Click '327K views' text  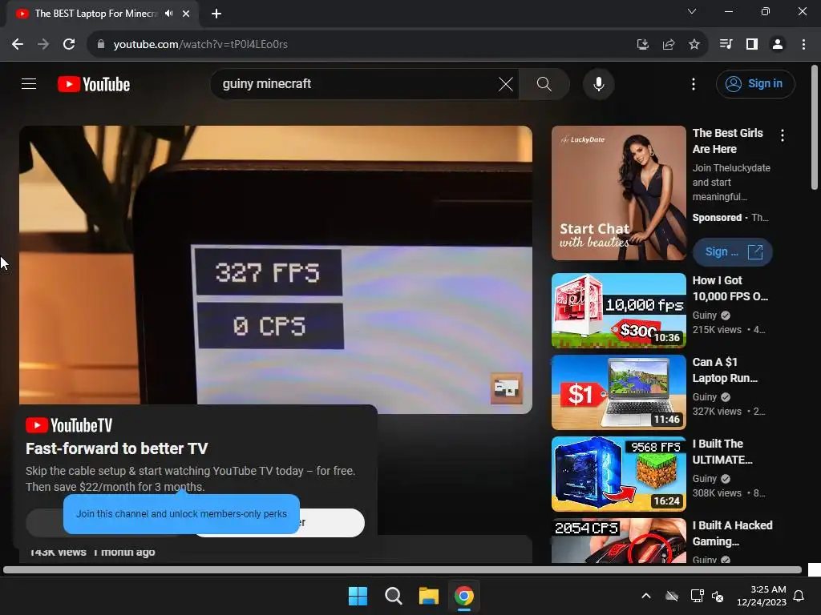[x=717, y=412]
